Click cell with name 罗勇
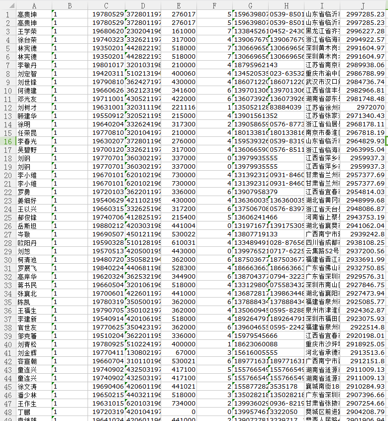The image size is (388, 421). pos(34,192)
